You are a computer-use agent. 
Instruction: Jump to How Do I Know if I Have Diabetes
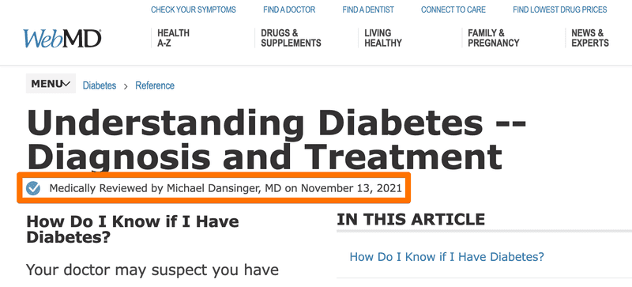click(x=446, y=257)
